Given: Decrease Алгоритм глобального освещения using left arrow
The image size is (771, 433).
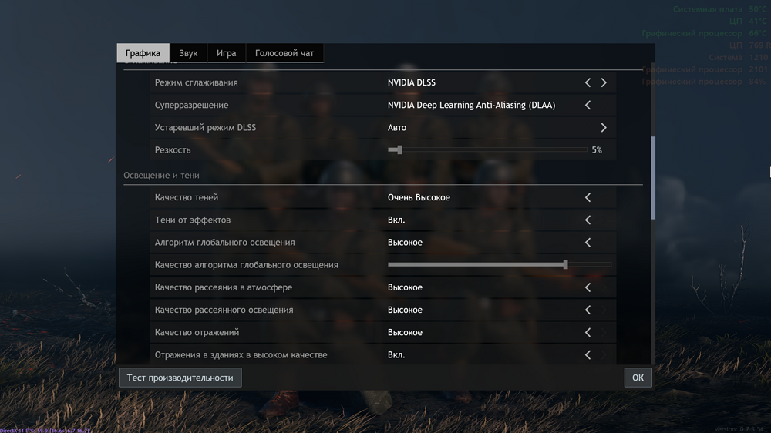Looking at the screenshot, I should tap(588, 243).
